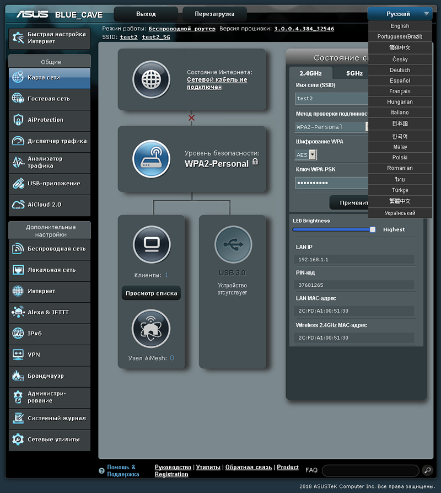Open Wireless settings 'Беспроводная сеть'
The image size is (441, 493).
(50, 249)
